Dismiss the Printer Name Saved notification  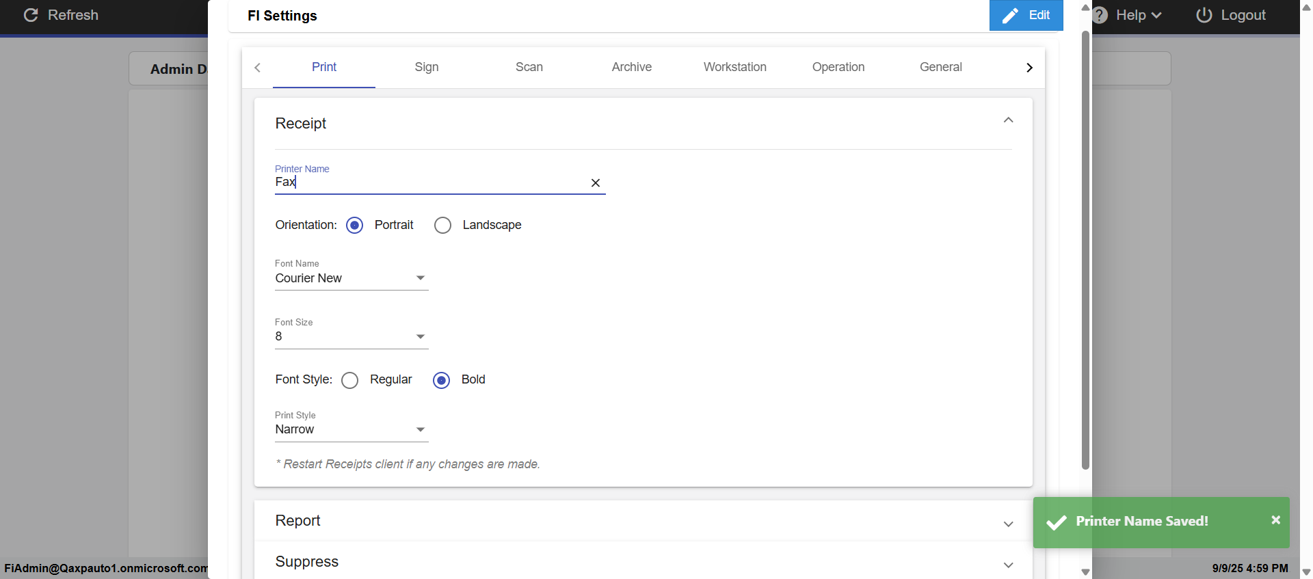1275,520
